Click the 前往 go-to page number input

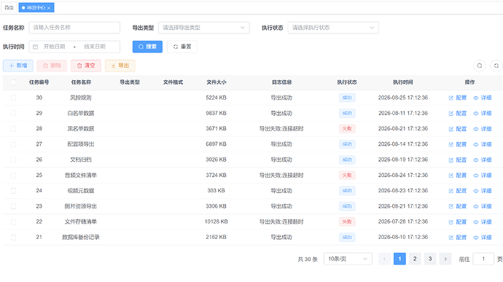(483, 259)
